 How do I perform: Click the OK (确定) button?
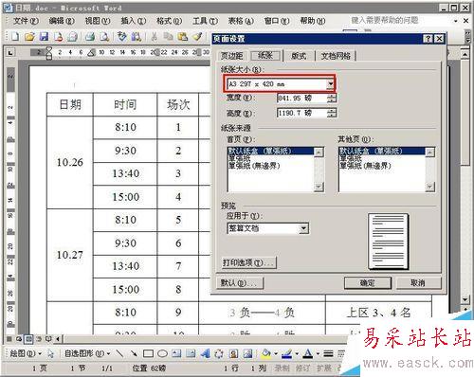point(368,283)
